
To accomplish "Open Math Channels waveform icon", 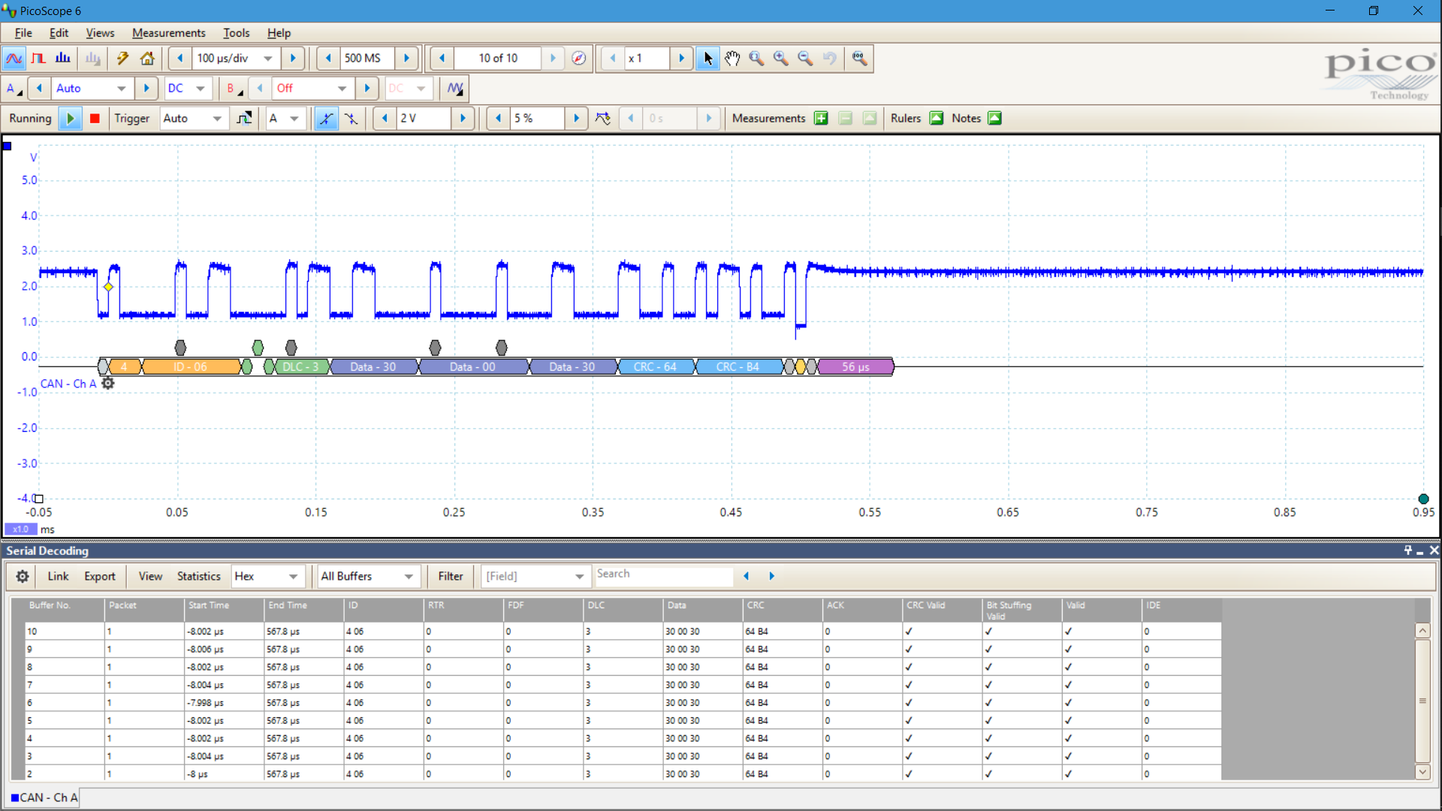I will (x=454, y=89).
